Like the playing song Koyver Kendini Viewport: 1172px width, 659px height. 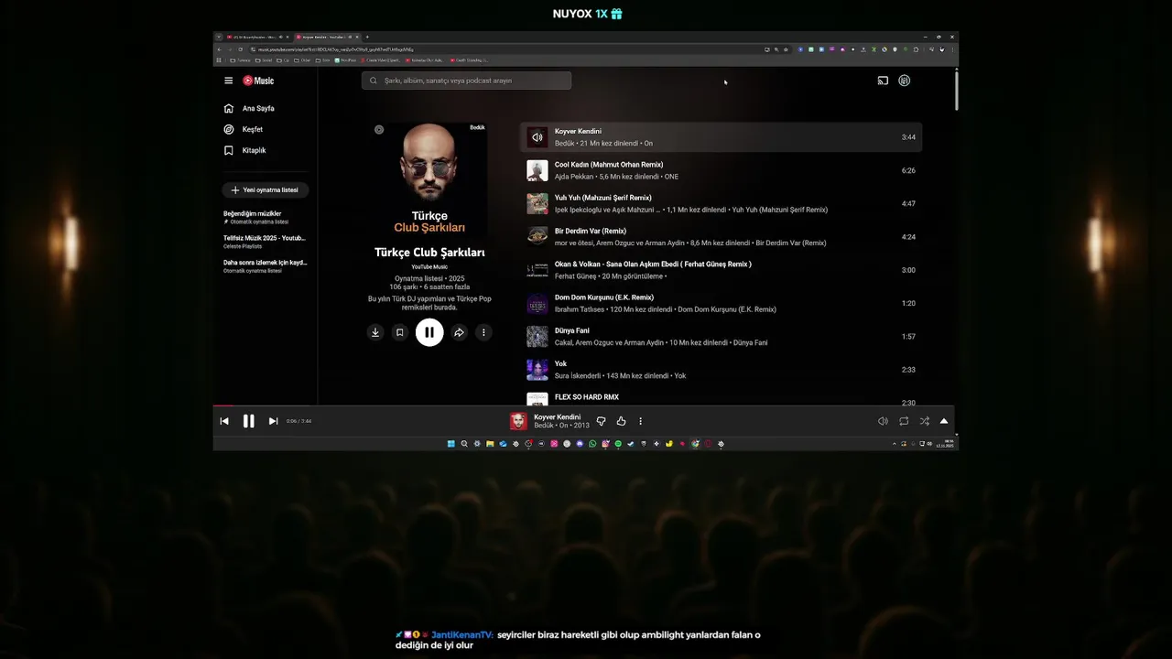pos(621,421)
